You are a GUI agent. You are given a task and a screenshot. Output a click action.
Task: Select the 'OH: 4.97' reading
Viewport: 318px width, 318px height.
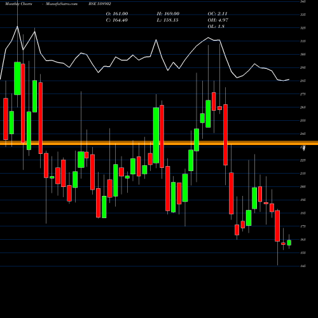[x=218, y=20]
